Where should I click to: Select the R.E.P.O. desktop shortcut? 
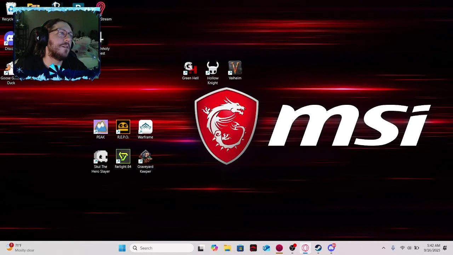point(123,130)
